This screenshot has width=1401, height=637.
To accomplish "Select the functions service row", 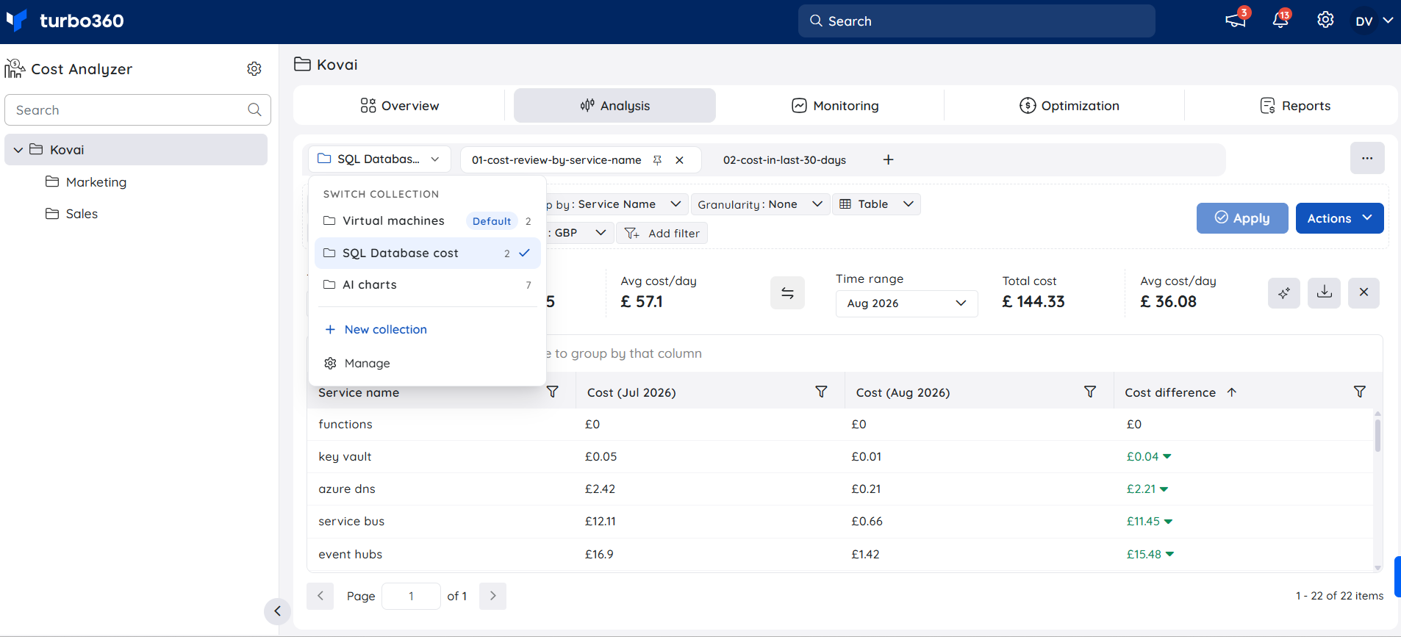I will coord(839,425).
